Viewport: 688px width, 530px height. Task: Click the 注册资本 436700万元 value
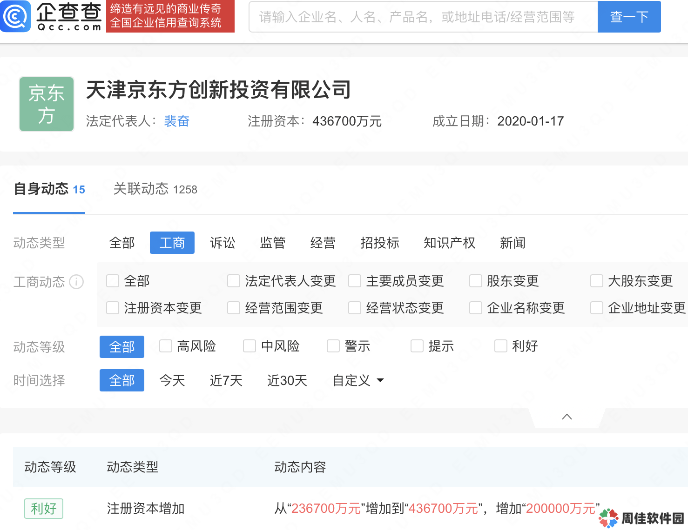[347, 121]
